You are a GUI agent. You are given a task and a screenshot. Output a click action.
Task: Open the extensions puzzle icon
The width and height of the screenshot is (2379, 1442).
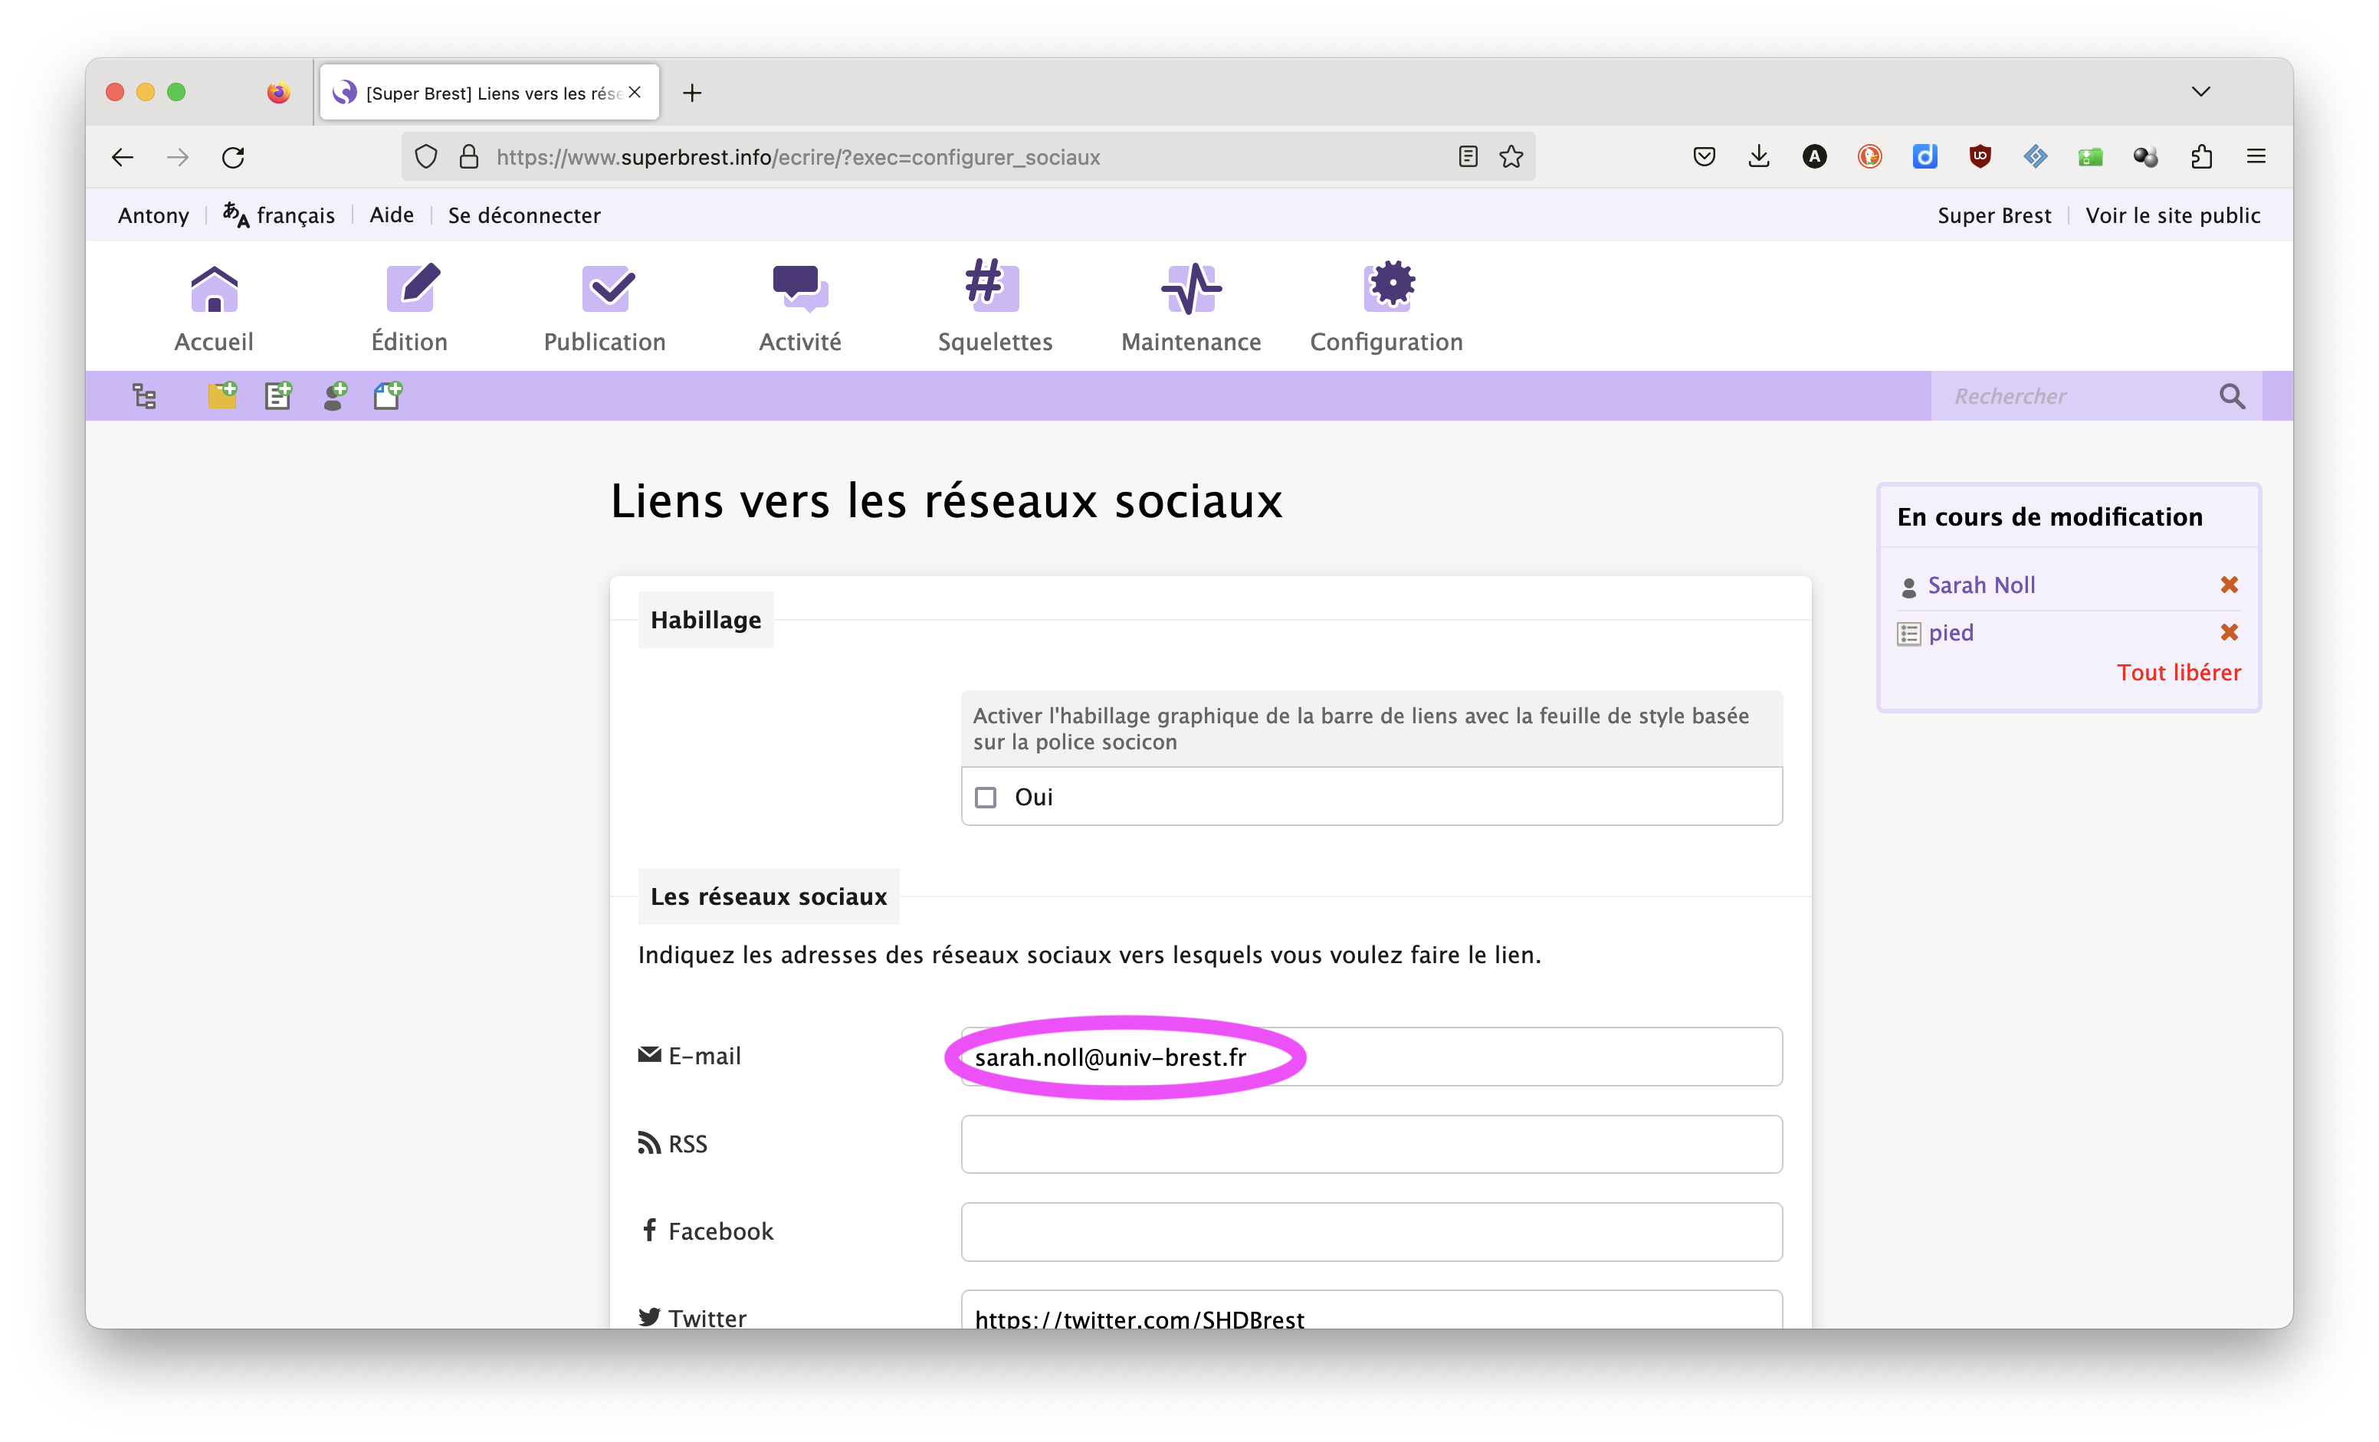(x=2200, y=156)
